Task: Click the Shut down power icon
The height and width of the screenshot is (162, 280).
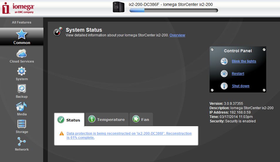Action: pyautogui.click(x=224, y=86)
